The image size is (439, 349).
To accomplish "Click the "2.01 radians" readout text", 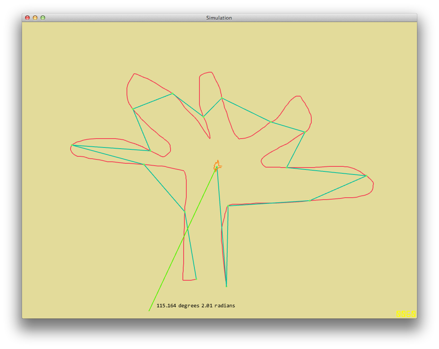I will pos(218,305).
